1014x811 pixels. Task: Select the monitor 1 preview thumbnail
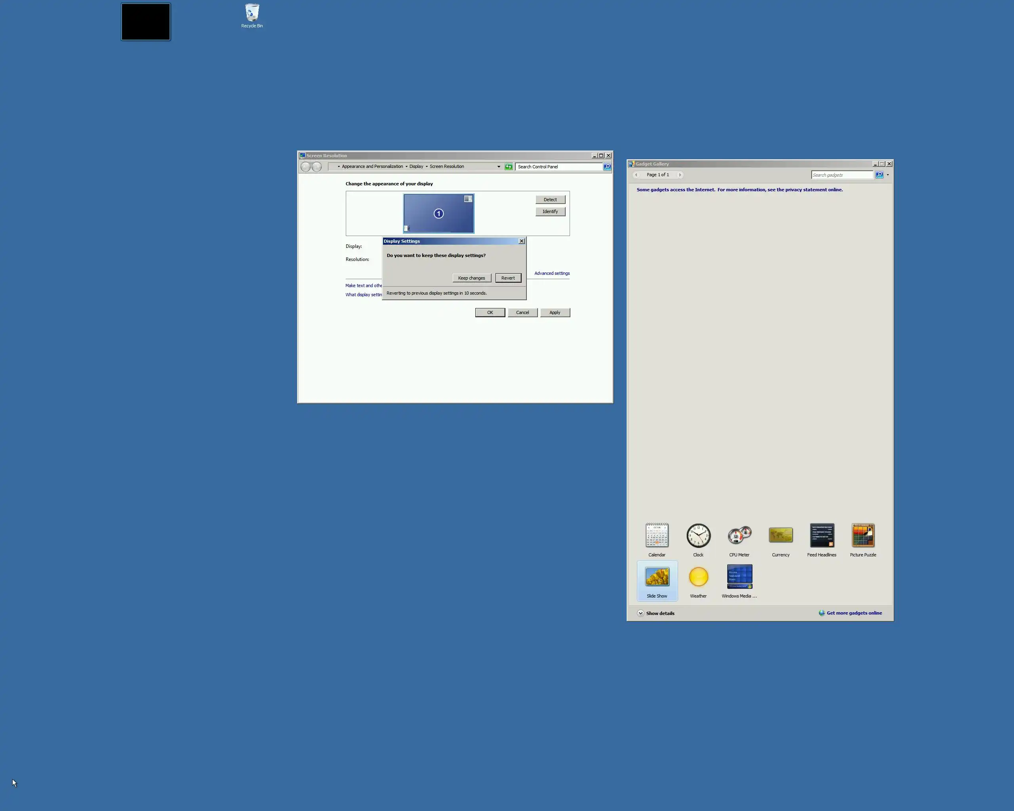point(438,213)
